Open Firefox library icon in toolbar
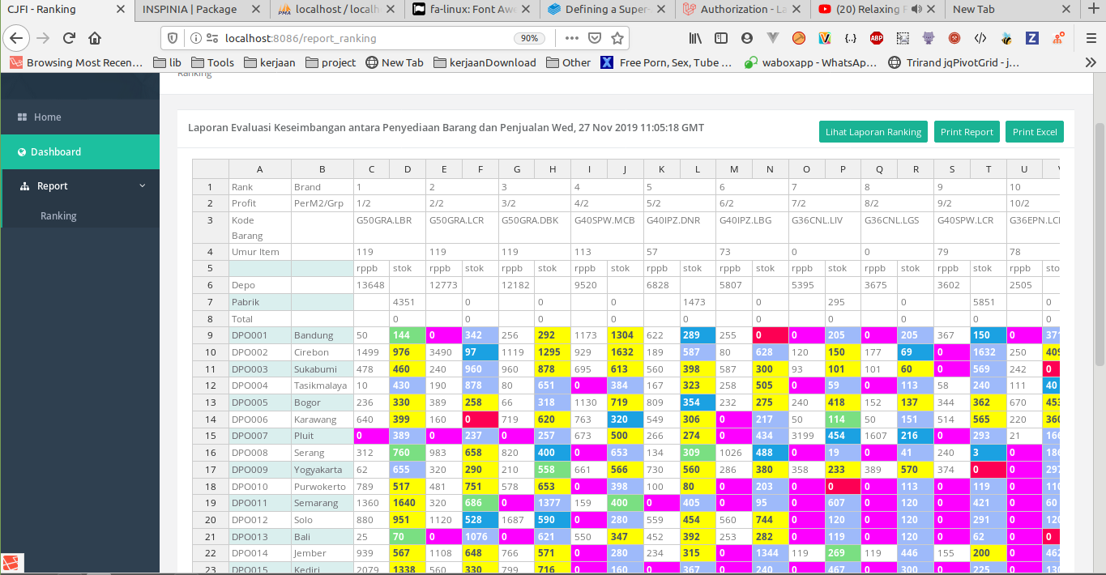Screen dimensions: 1106x575 coord(695,38)
